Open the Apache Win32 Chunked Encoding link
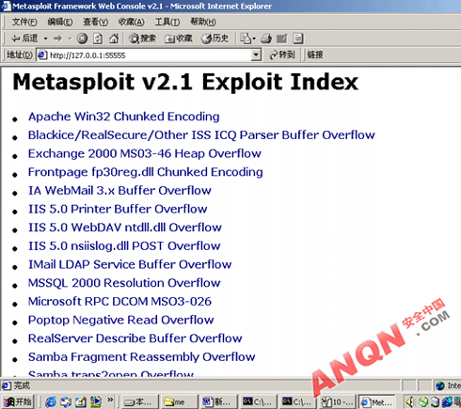 pyautogui.click(x=123, y=117)
